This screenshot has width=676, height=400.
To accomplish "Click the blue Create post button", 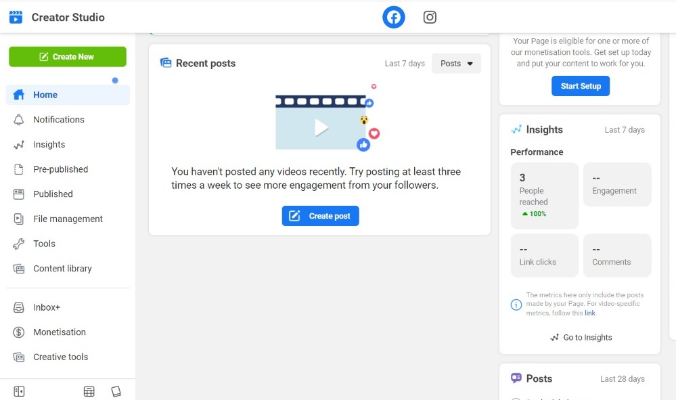I will click(320, 216).
